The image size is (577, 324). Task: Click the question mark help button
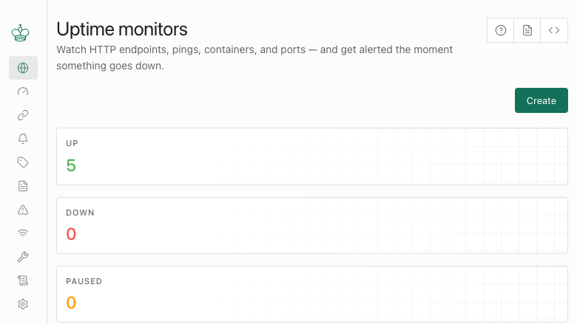coord(501,30)
